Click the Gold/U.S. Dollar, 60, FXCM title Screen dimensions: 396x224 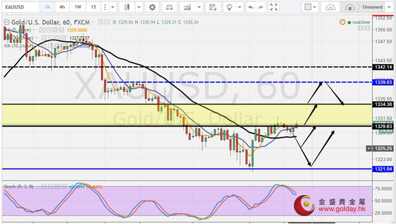pos(50,22)
